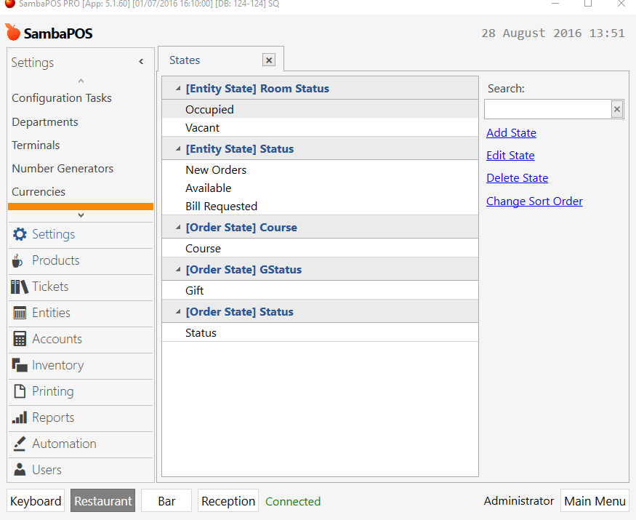This screenshot has width=636, height=520.
Task: Collapse the [Entity State] Room Status group
Action: 178,88
